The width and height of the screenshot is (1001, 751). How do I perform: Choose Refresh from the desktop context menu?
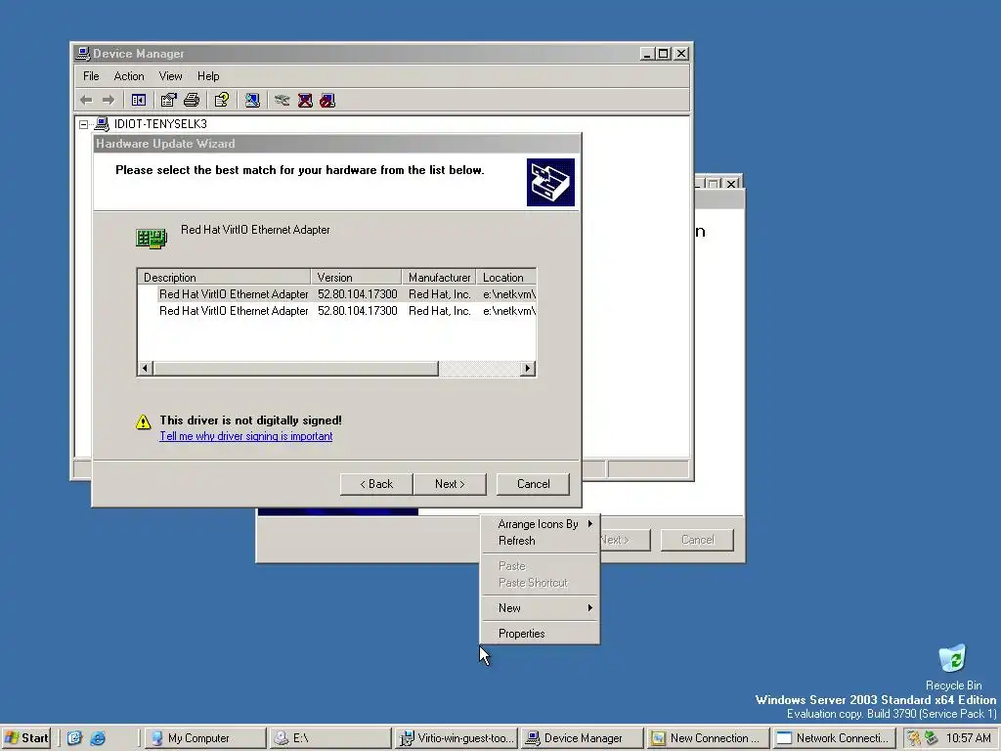coord(540,540)
